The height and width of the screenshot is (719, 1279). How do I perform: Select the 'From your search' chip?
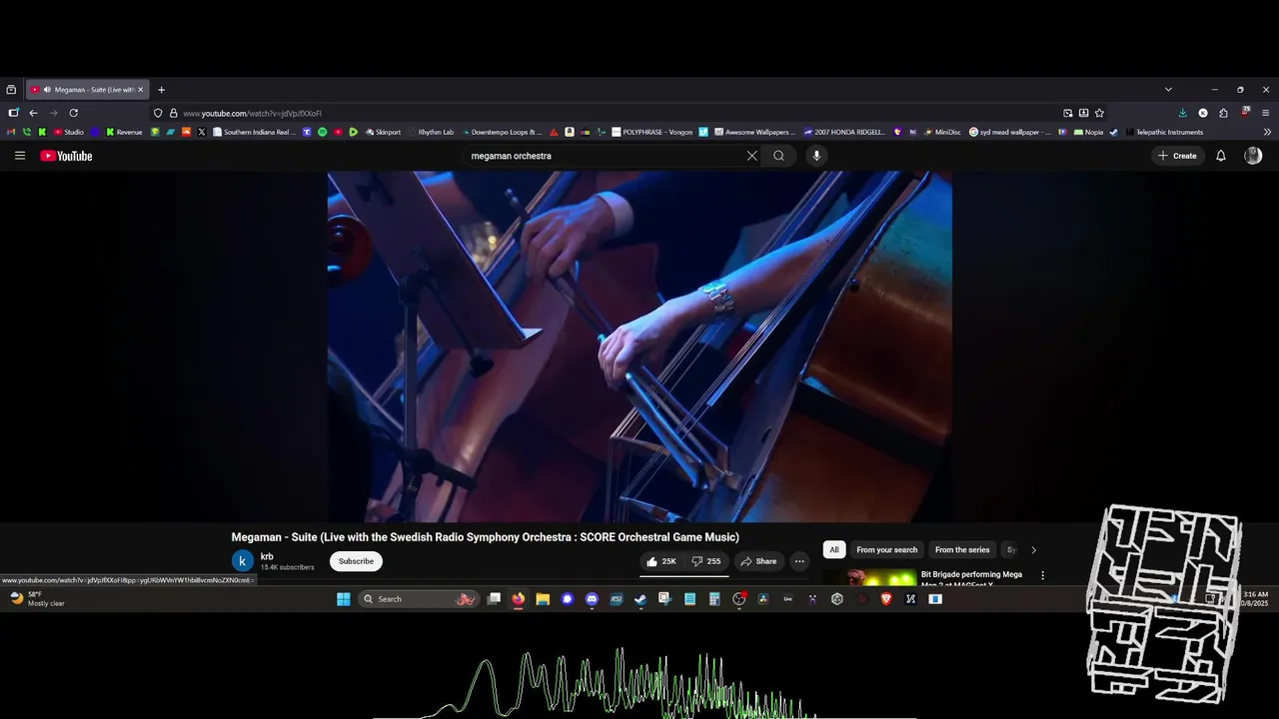(x=886, y=550)
